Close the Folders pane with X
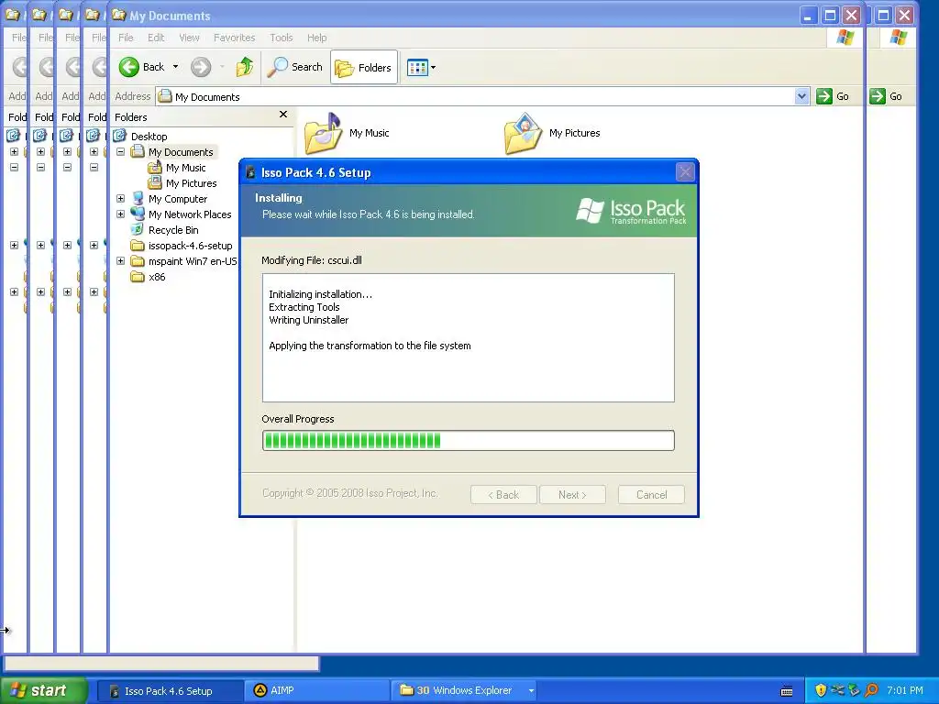Screen dimensions: 939x704 [x=283, y=115]
